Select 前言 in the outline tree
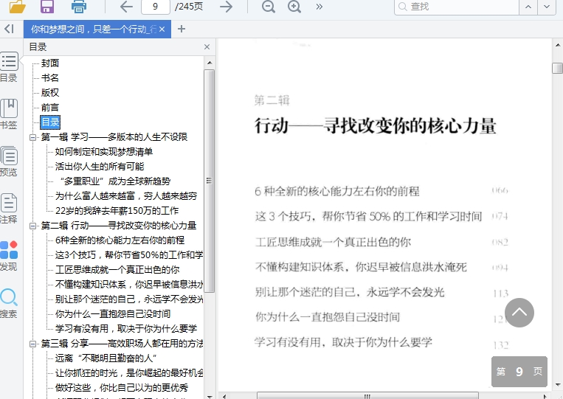Viewport: 563px width, 399px height. click(50, 107)
